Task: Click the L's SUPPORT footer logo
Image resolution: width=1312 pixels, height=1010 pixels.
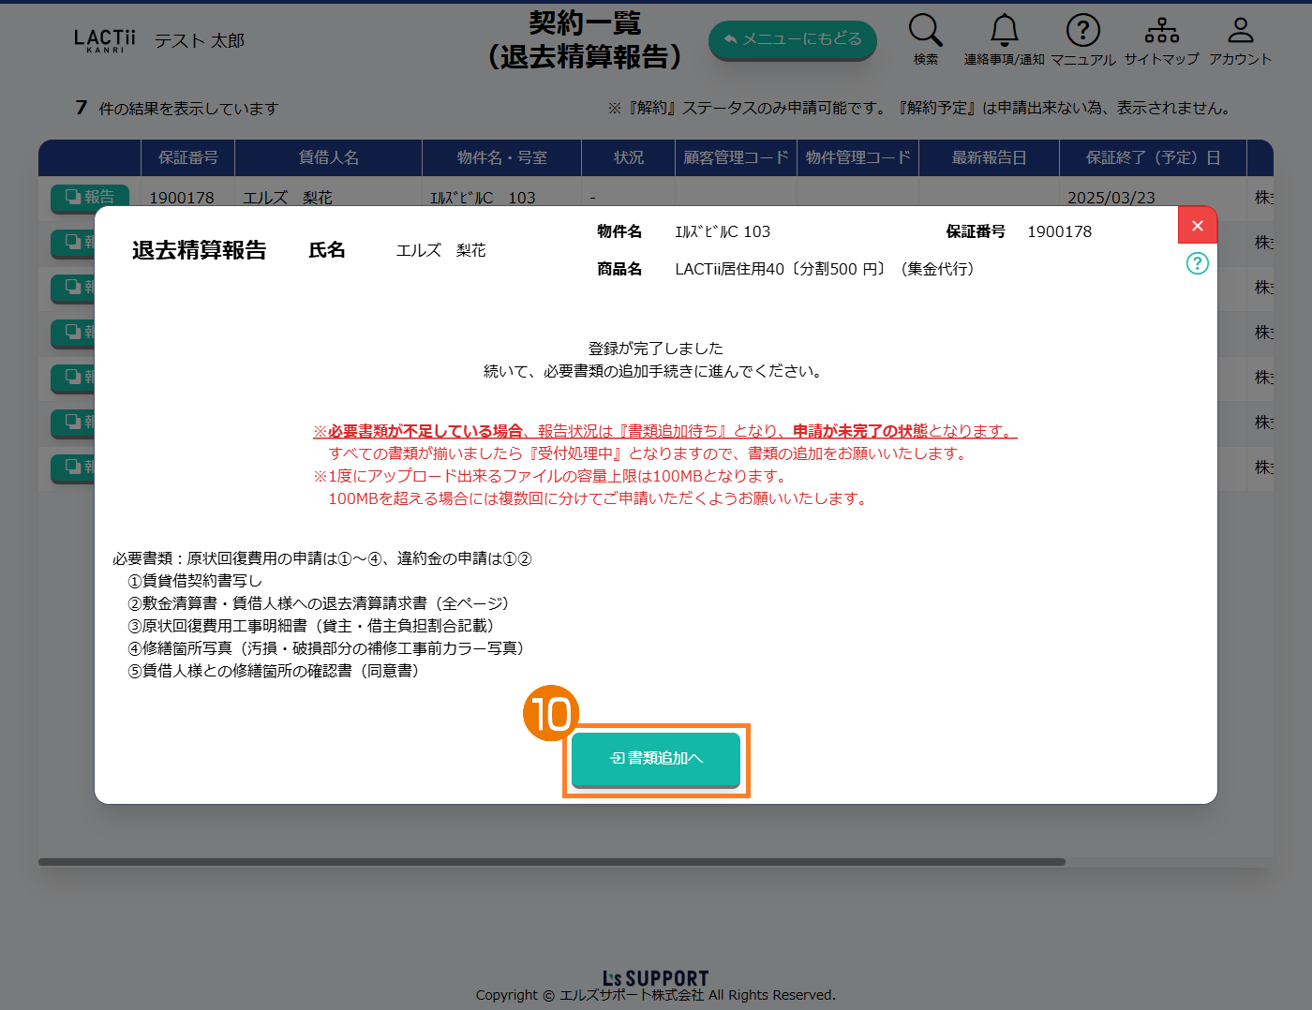Action: pyautogui.click(x=655, y=978)
